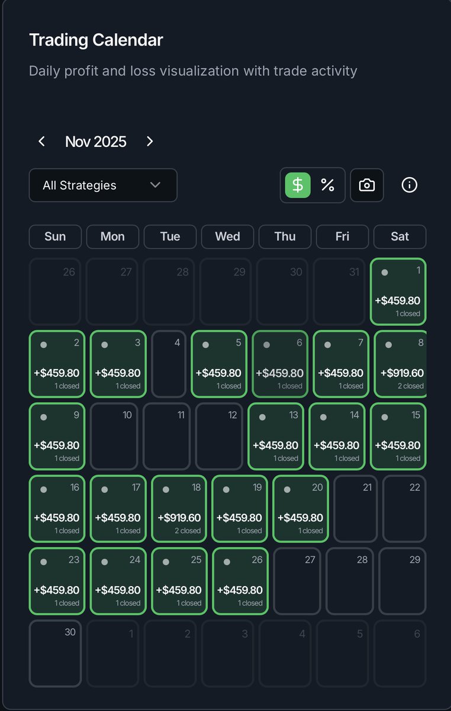451x711 pixels.
Task: Open empty November 21 cell
Action: click(x=355, y=508)
